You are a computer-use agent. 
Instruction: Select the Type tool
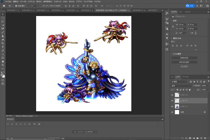(x=3, y=47)
